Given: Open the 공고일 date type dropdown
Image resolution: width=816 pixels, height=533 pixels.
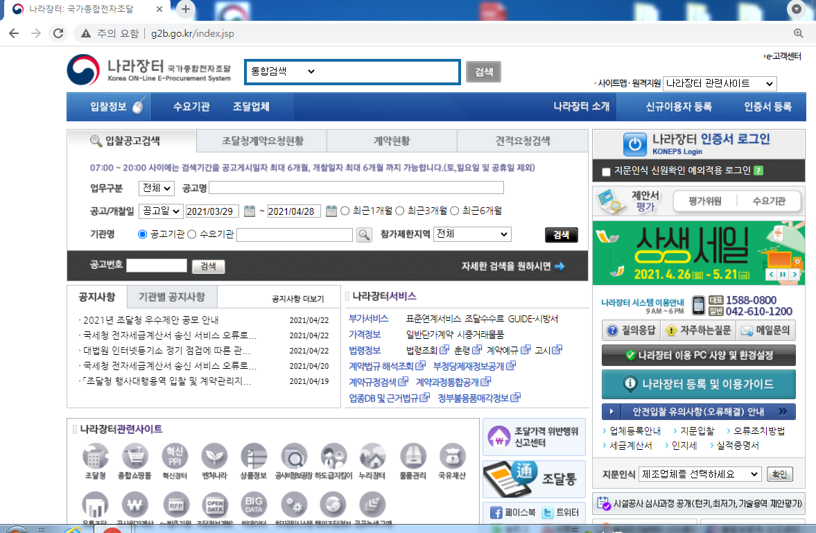Looking at the screenshot, I should pyautogui.click(x=161, y=211).
